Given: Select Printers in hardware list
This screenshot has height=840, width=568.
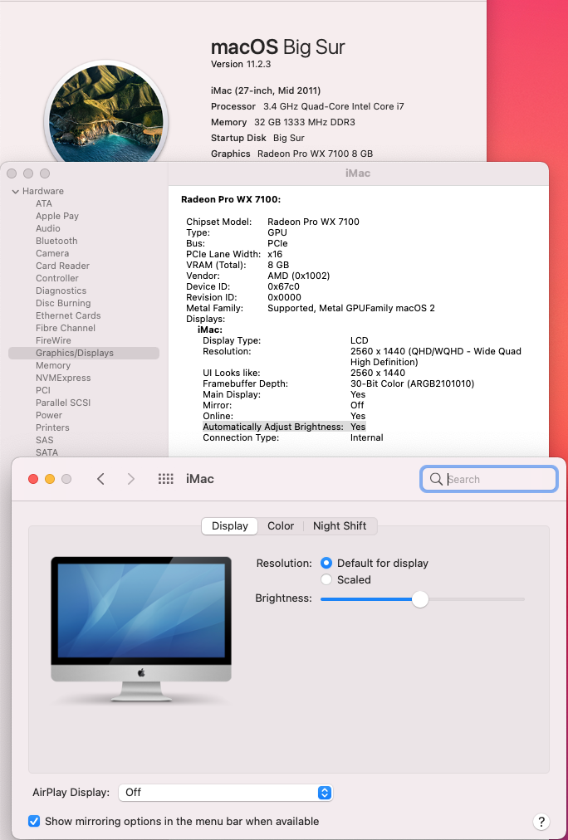Looking at the screenshot, I should coord(52,427).
